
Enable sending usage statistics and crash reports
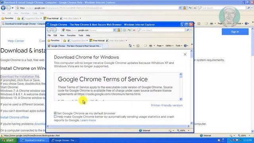click(x=55, y=116)
